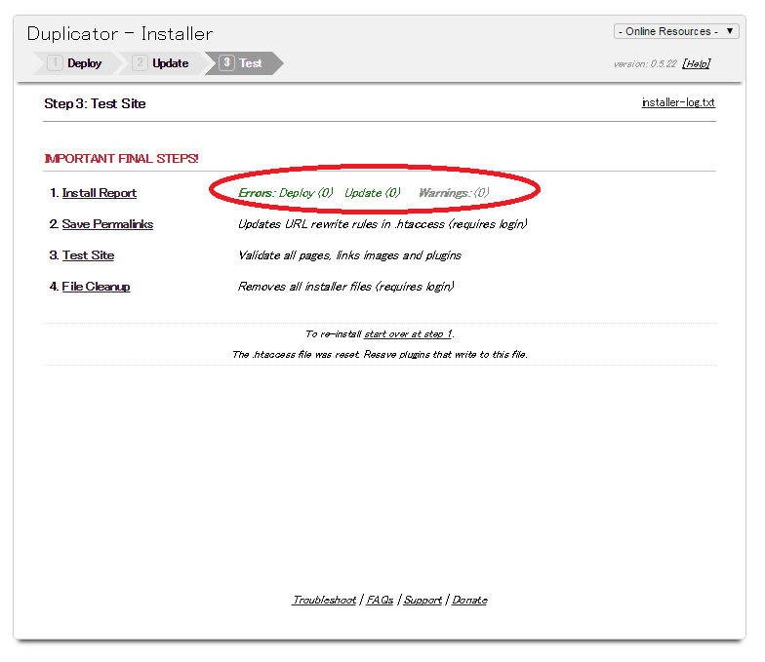Click the 'Step 3: Test Site' heading
The image size is (765, 662).
pyautogui.click(x=96, y=103)
